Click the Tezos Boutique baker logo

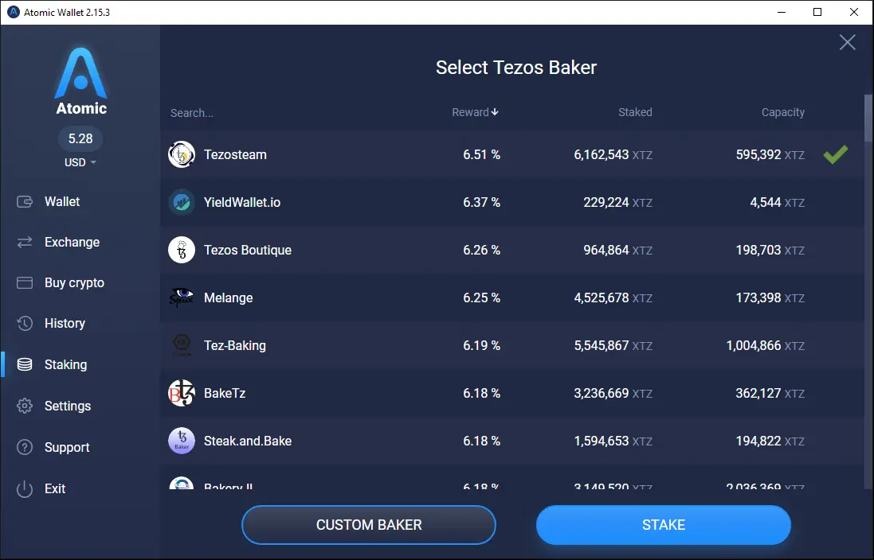(x=182, y=250)
